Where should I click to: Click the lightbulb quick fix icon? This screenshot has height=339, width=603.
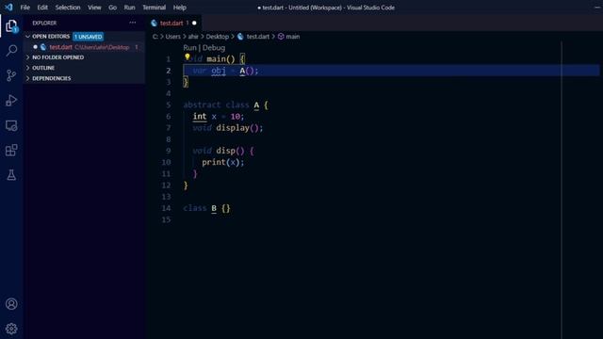[187, 57]
